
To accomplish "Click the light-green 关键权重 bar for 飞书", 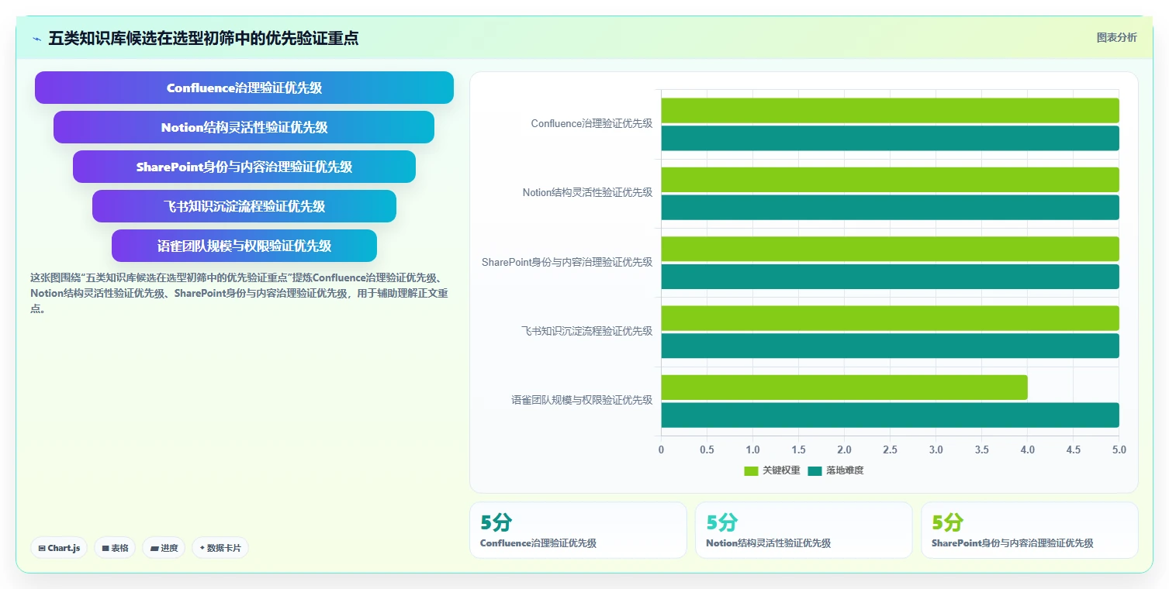I will 890,318.
